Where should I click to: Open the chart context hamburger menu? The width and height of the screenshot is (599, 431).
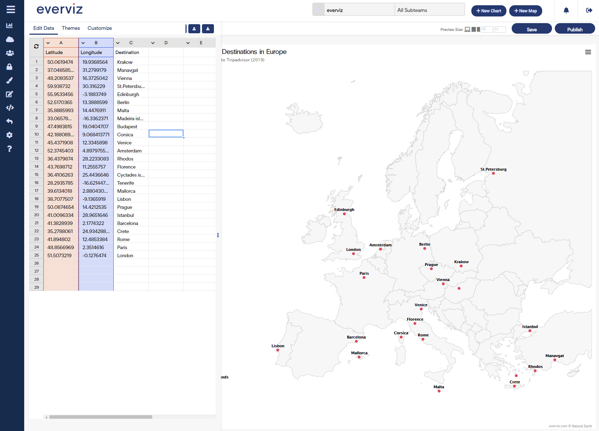point(588,52)
